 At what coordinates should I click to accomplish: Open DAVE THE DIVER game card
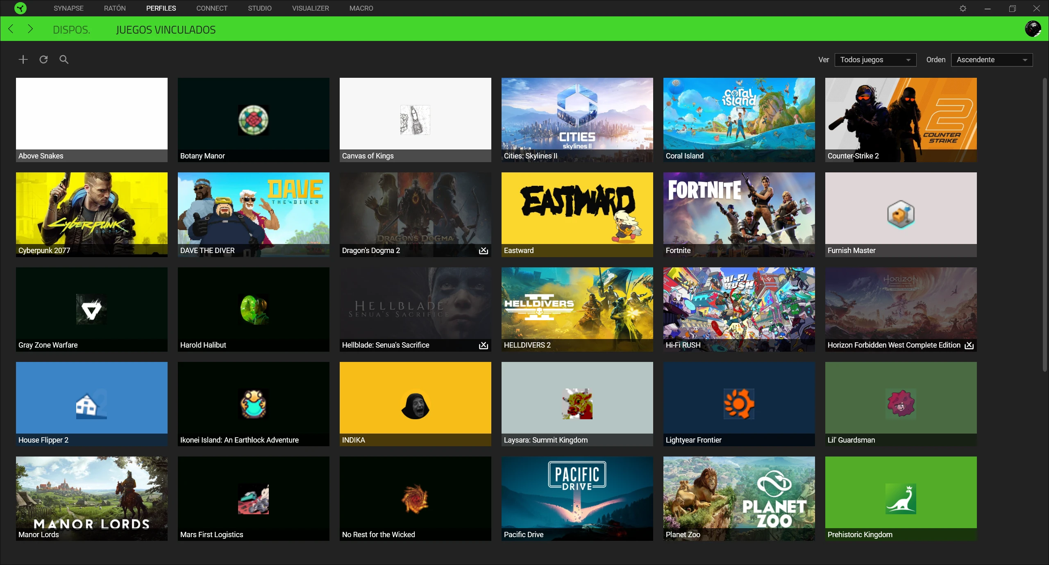point(254,215)
